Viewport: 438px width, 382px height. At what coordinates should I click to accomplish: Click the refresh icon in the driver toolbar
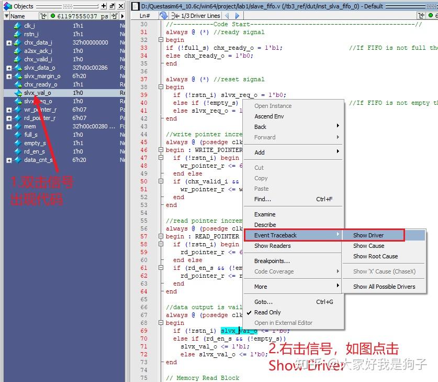coord(163,15)
